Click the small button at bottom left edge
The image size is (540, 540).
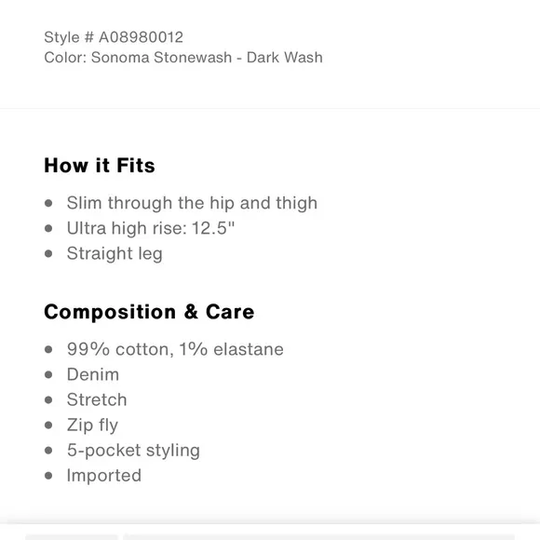72,537
